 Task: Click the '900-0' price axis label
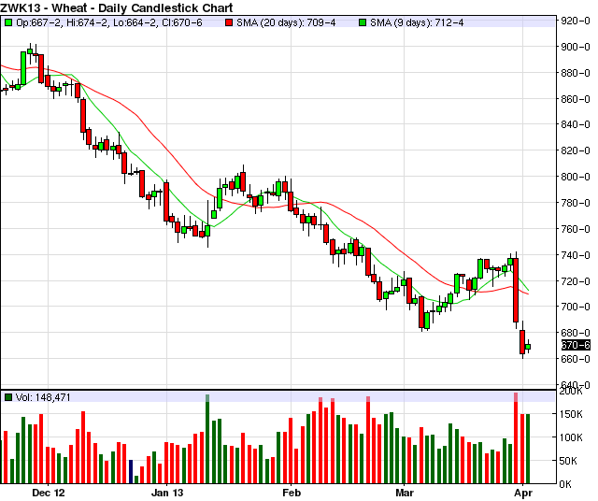pyautogui.click(x=576, y=47)
